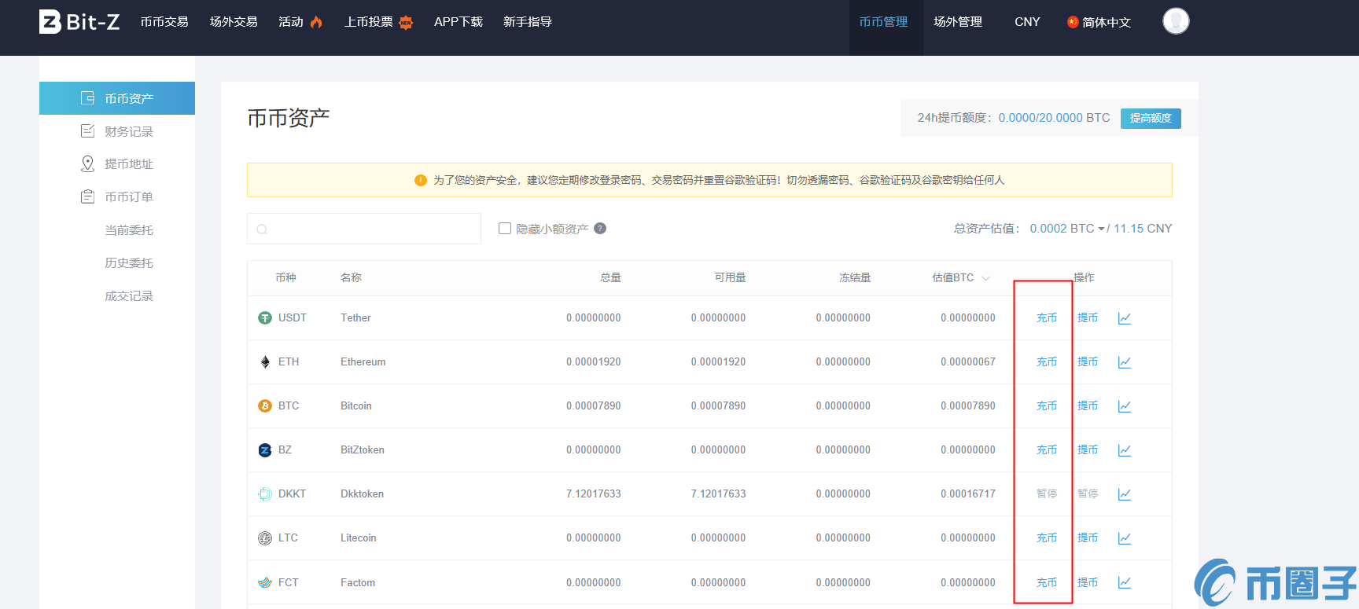Click the search magnifier icon

(262, 229)
